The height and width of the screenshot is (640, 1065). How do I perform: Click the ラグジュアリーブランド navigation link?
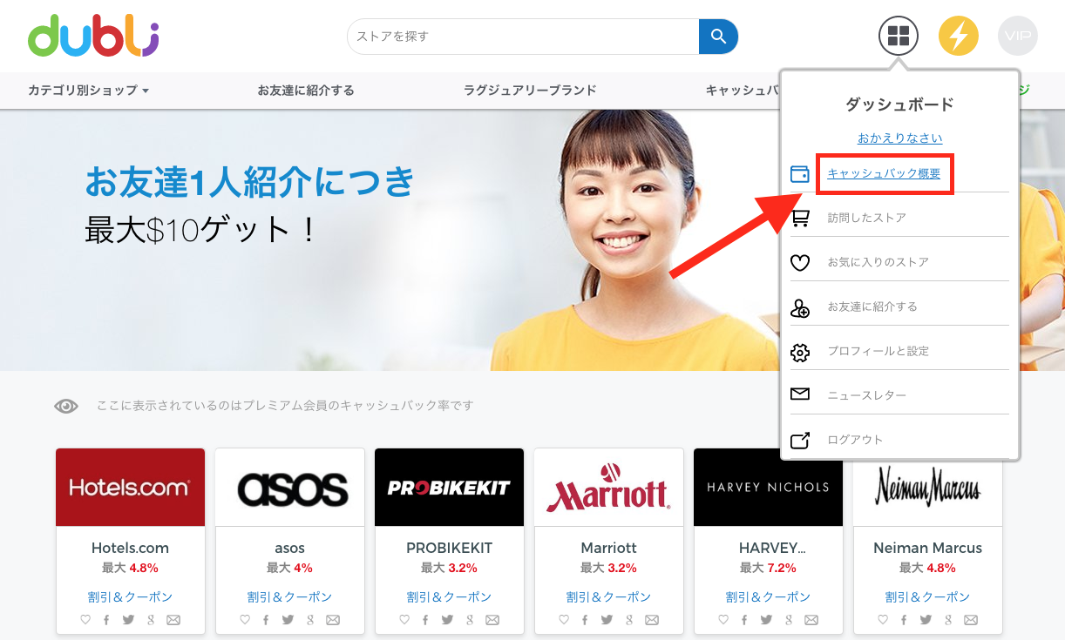click(530, 91)
